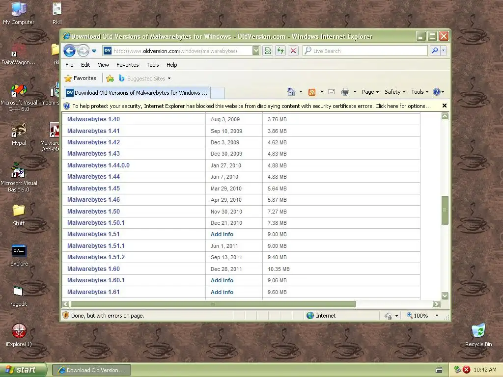The width and height of the screenshot is (503, 377).
Task: Click the Mypal desktop icon
Action: (x=19, y=135)
